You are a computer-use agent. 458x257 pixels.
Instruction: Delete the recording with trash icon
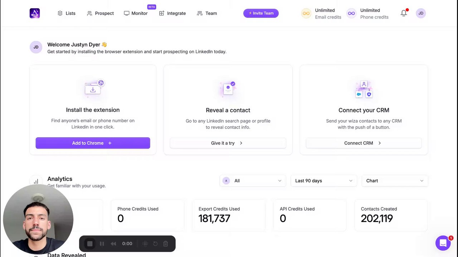[166, 244]
